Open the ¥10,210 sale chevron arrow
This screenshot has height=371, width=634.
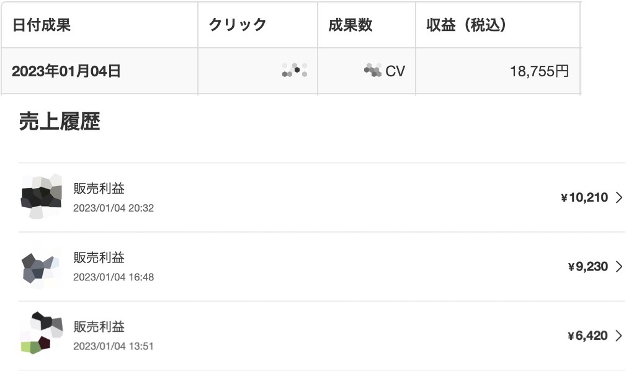tap(618, 197)
